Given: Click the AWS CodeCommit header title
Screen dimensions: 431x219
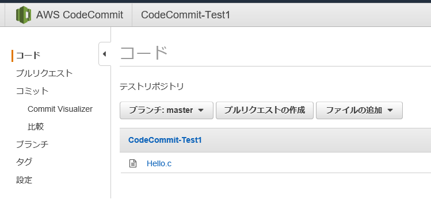Looking at the screenshot, I should [x=80, y=15].
